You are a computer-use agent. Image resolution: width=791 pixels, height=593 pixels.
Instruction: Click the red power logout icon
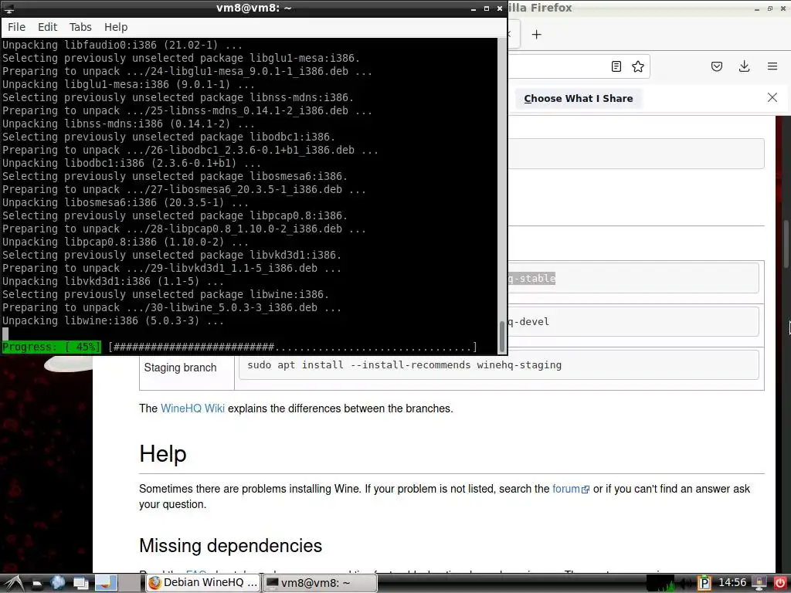coord(780,584)
